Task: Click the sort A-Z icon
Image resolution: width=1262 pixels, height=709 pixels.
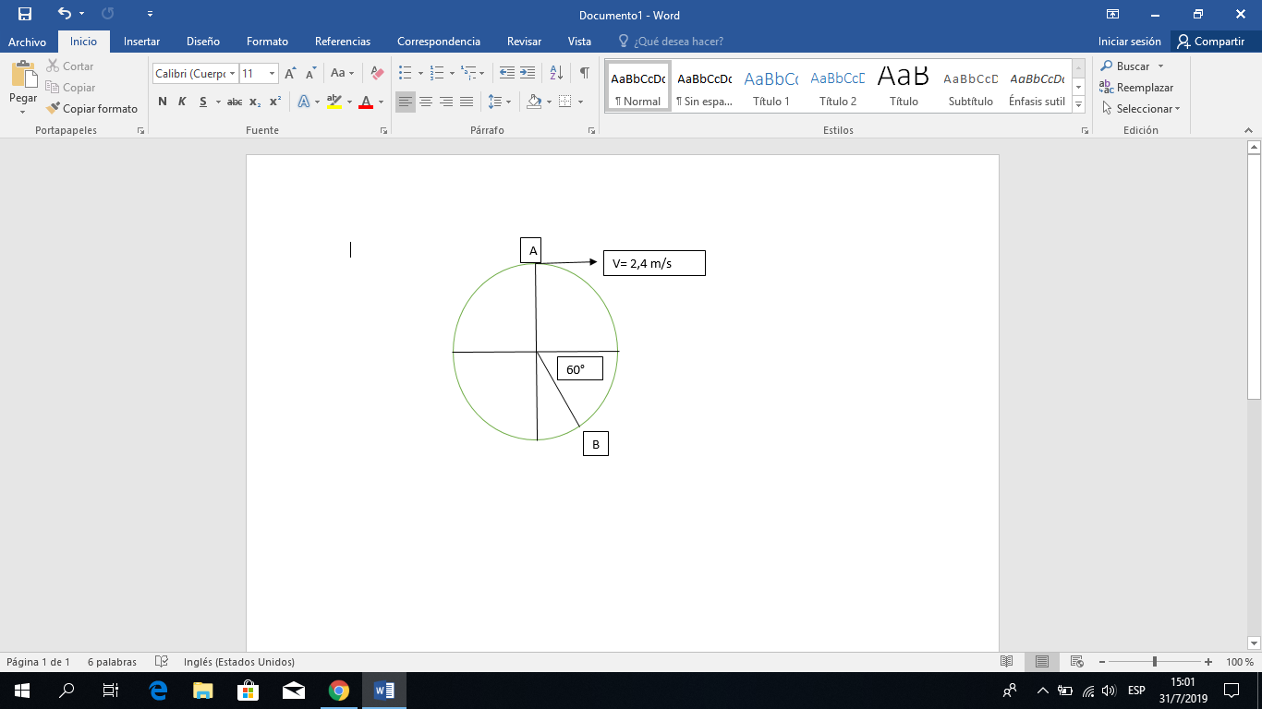Action: click(556, 73)
